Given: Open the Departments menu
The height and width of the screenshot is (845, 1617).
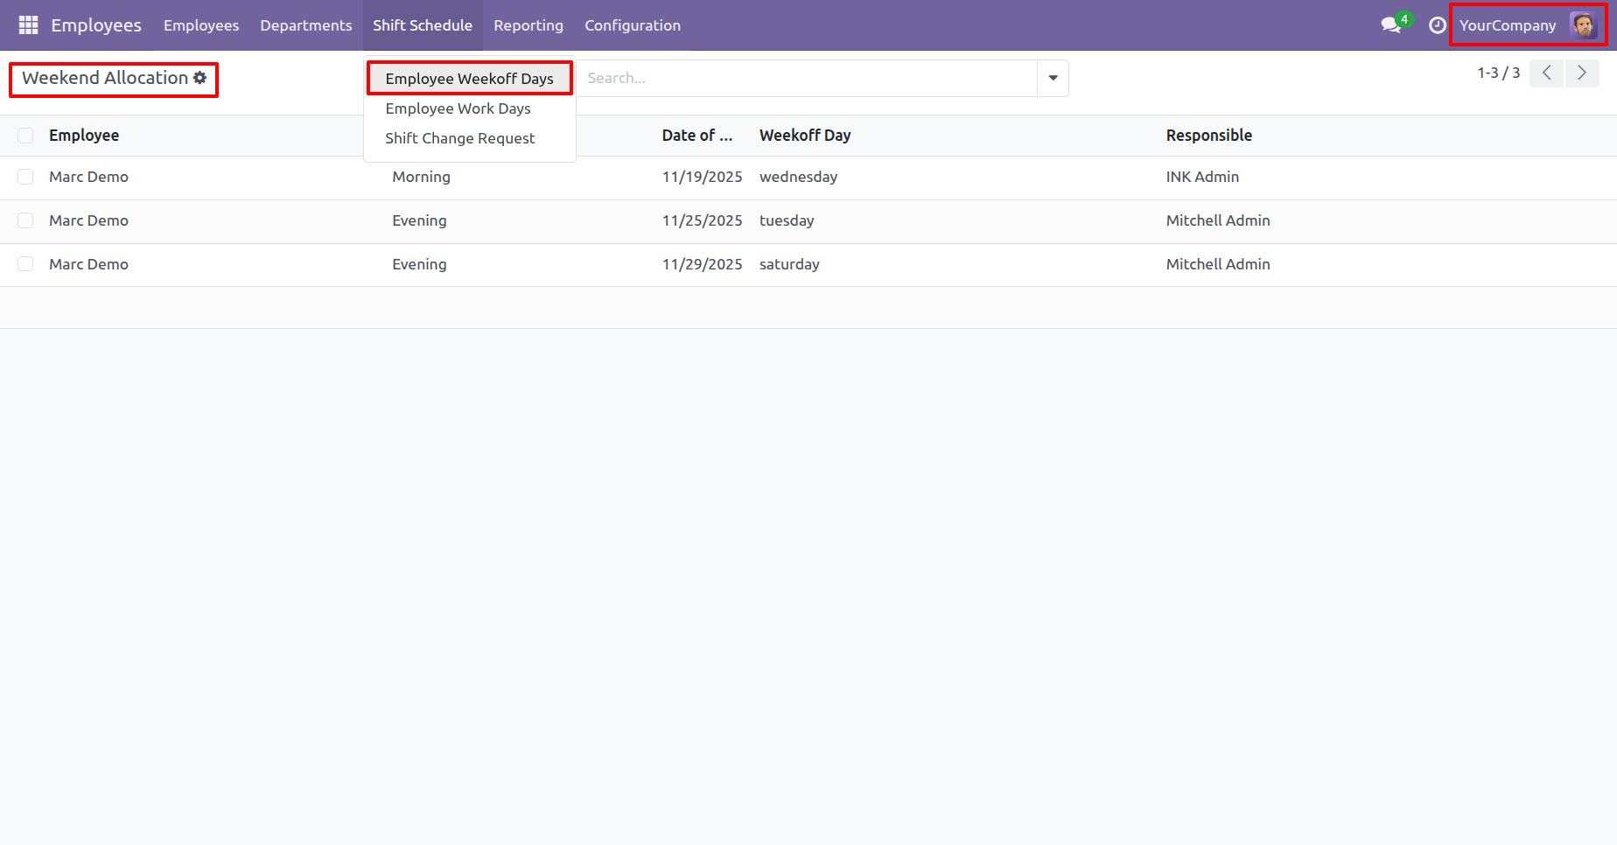Looking at the screenshot, I should pos(306,25).
